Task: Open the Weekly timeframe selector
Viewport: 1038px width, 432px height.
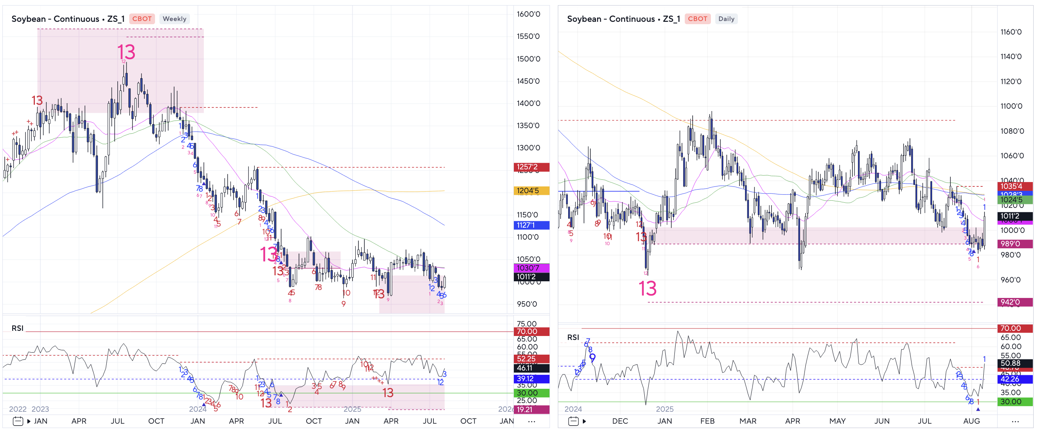Action: [x=174, y=19]
